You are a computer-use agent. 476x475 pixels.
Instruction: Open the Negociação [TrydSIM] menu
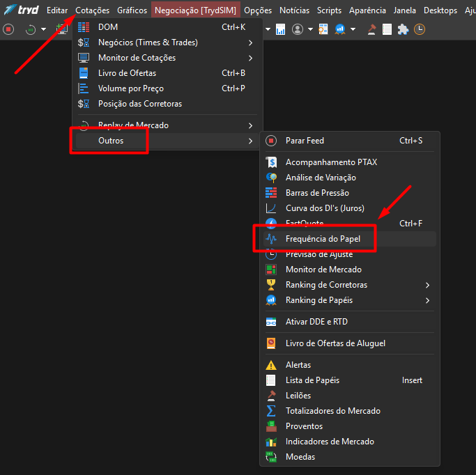(196, 10)
